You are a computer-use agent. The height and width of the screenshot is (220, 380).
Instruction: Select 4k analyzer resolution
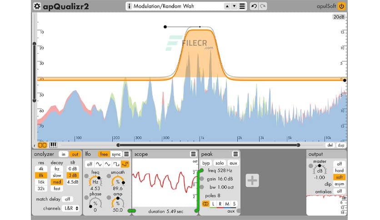click(x=41, y=169)
